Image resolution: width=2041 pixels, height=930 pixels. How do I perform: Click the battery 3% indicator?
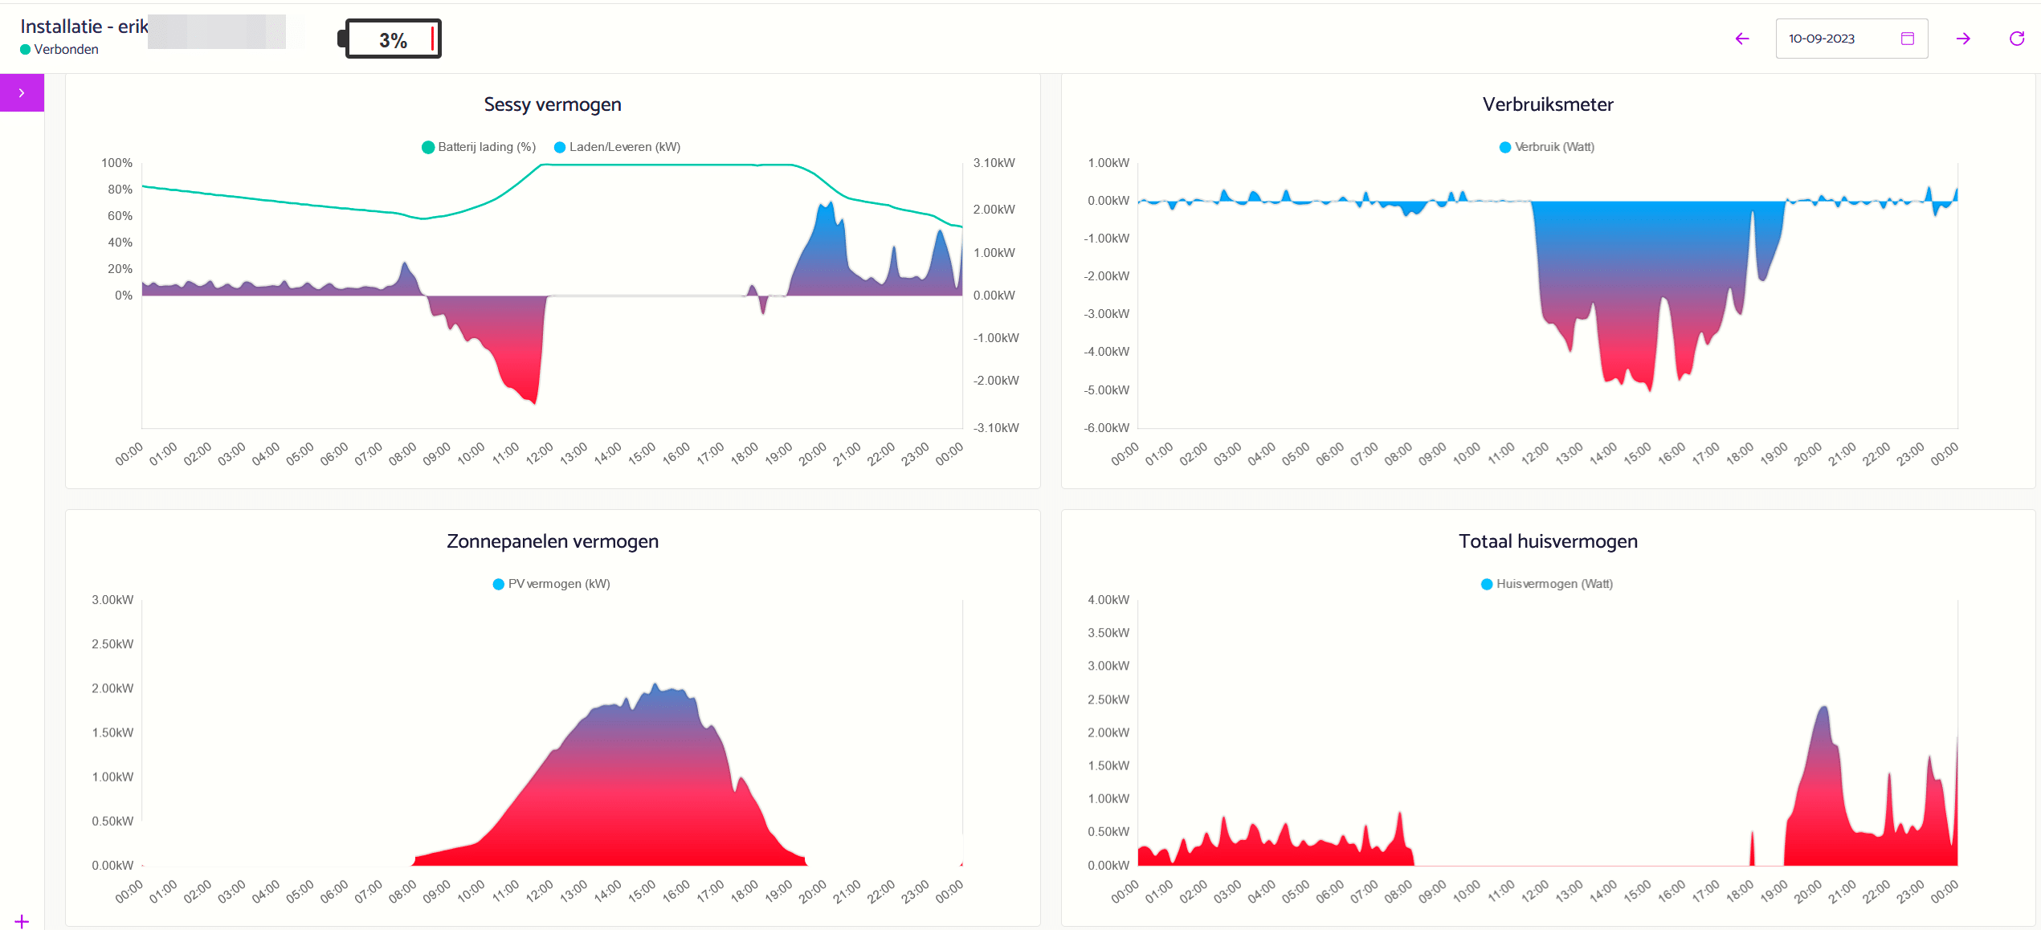point(393,39)
